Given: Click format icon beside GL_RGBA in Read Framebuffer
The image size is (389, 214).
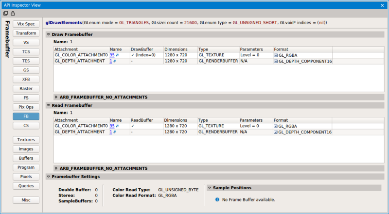Looking at the screenshot, I should [x=276, y=126].
